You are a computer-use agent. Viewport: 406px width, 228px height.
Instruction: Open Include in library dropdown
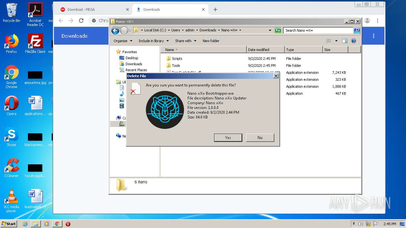(154, 41)
